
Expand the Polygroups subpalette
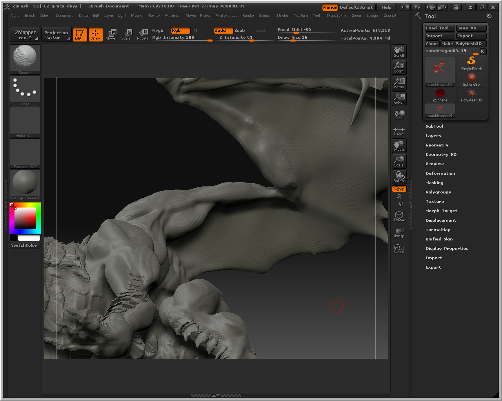click(x=438, y=192)
